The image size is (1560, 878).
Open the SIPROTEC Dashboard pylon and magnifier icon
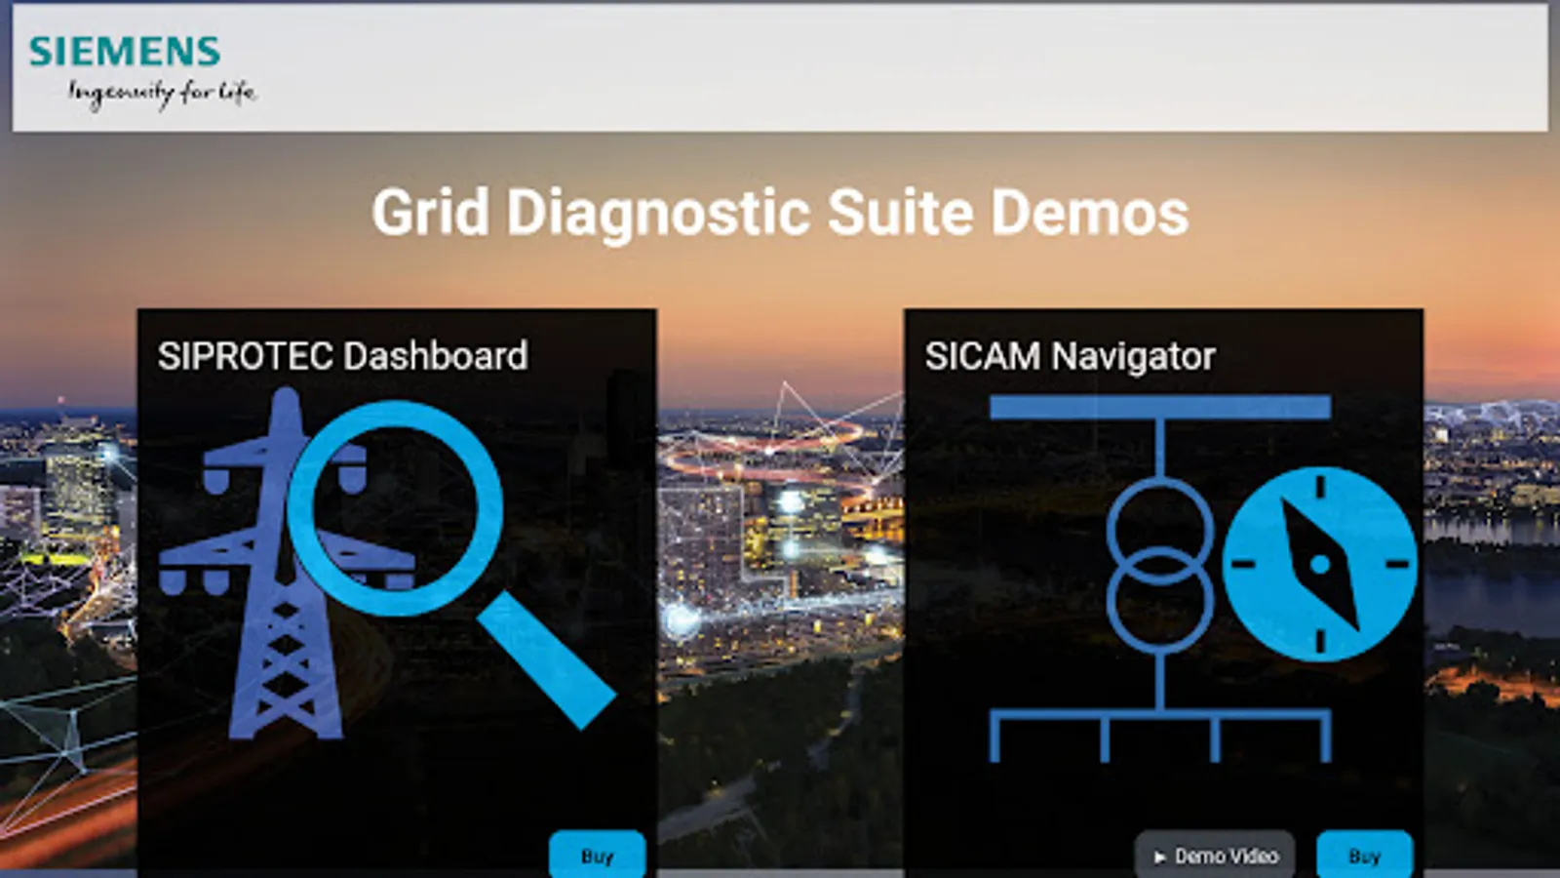[x=387, y=564]
